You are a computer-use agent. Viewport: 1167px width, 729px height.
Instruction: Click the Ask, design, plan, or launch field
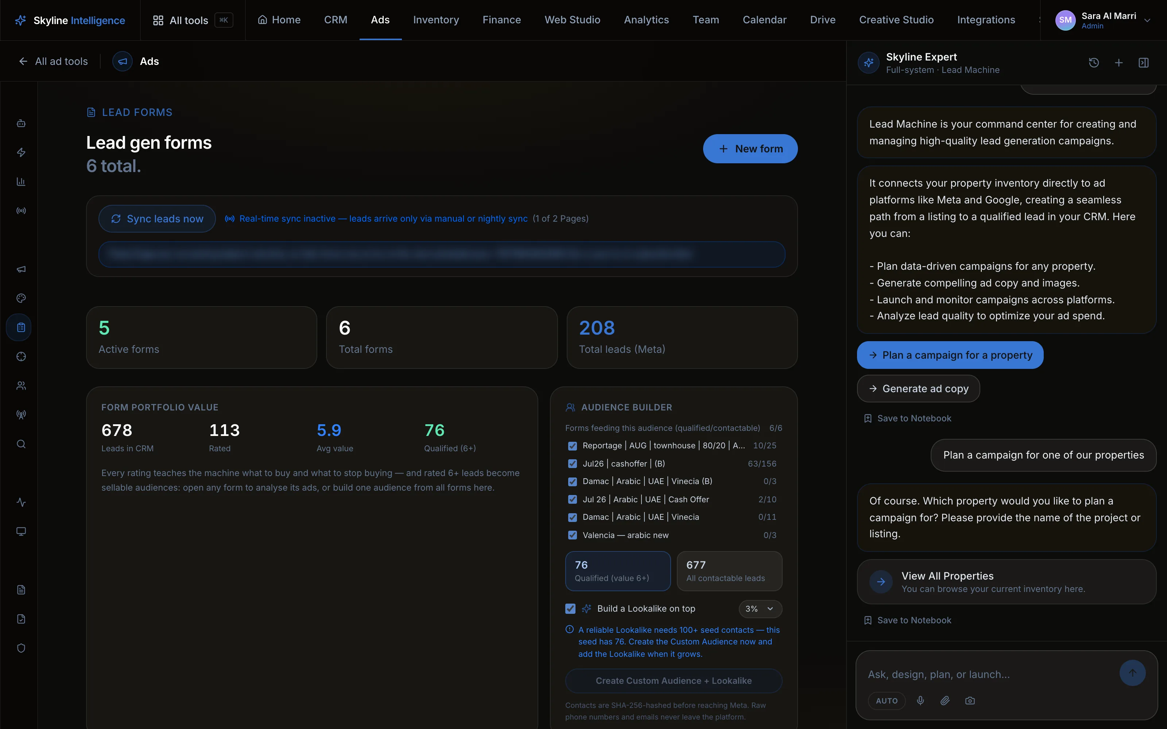[x=989, y=675]
